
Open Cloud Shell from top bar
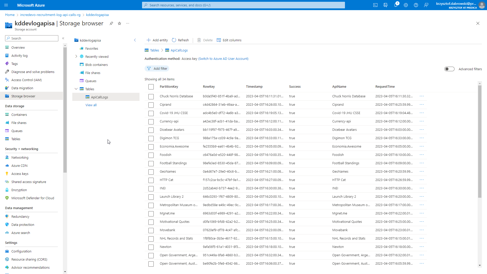375,5
